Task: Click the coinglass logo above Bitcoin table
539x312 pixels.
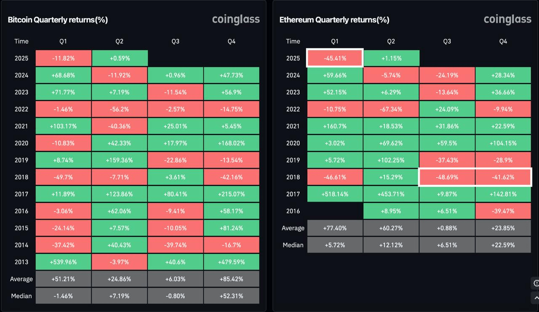Action: click(236, 19)
